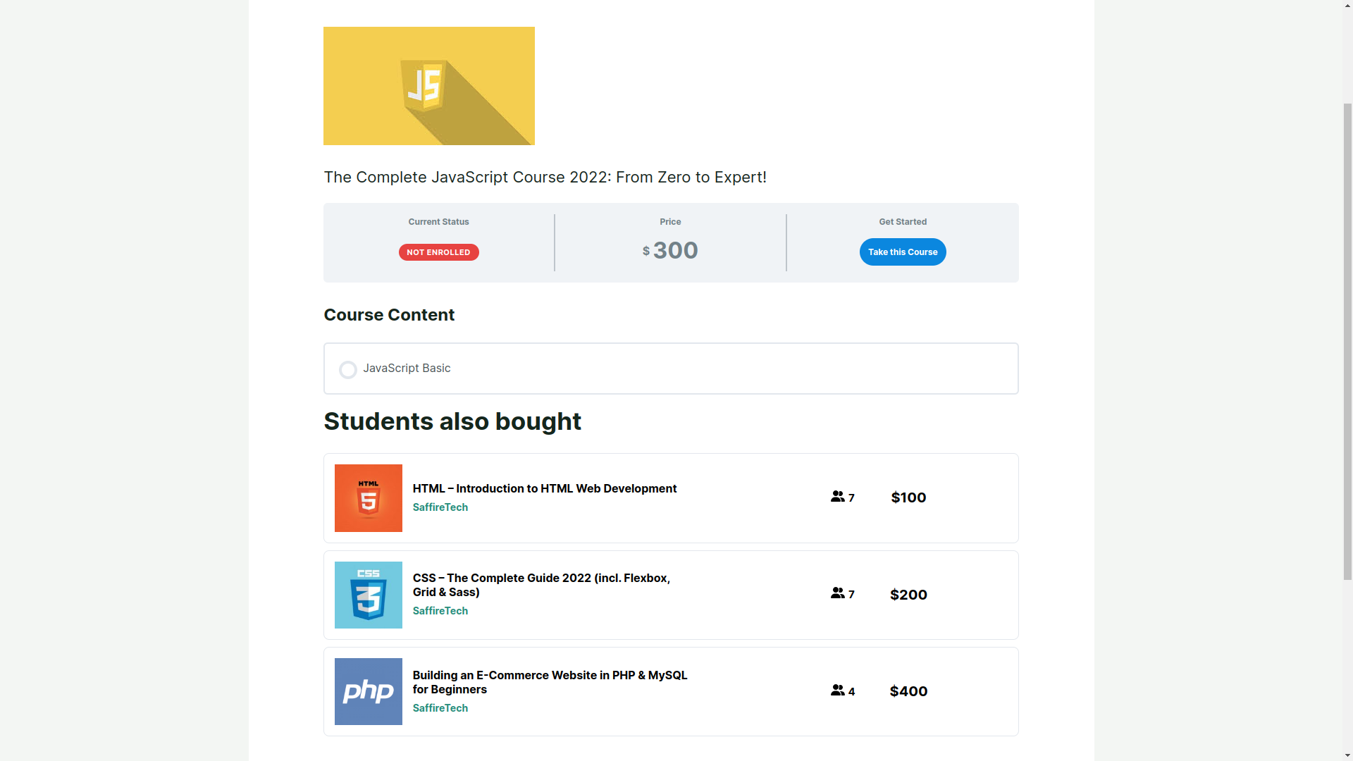Click the students icon on CSS course row

coord(837,593)
